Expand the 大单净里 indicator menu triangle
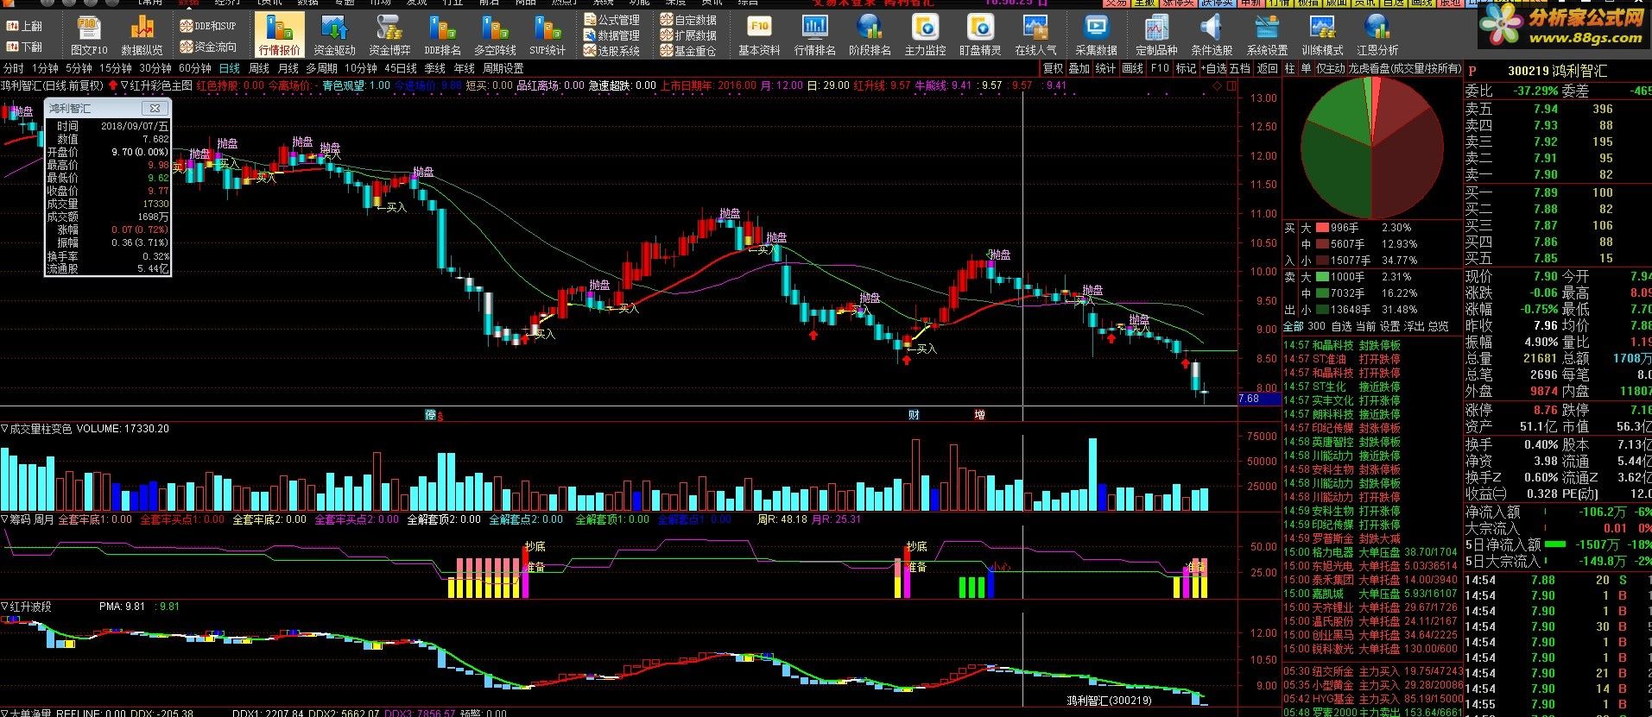Viewport: 1652px width, 717px height. click(x=4, y=714)
